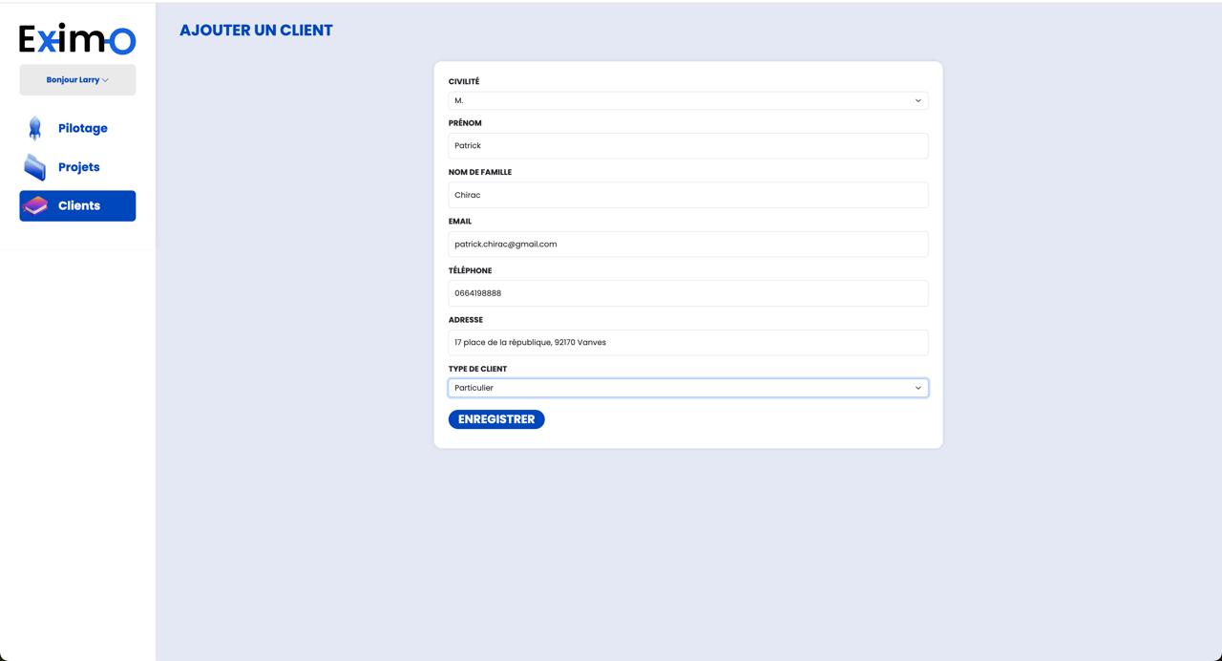Click the Eximo logo
Viewport: 1222px width, 661px height.
(77, 39)
